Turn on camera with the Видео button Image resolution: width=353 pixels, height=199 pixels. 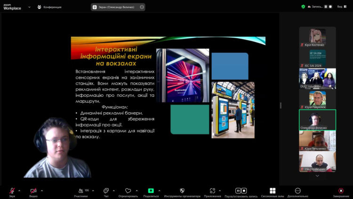point(33,191)
